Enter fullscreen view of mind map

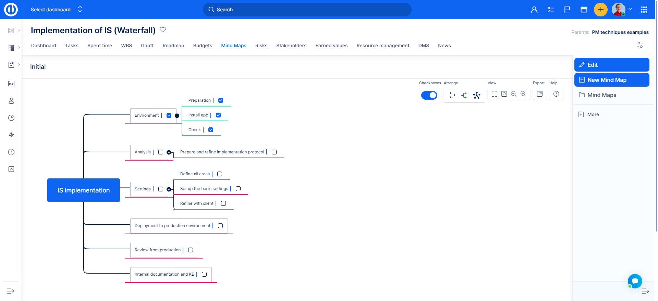(x=494, y=94)
